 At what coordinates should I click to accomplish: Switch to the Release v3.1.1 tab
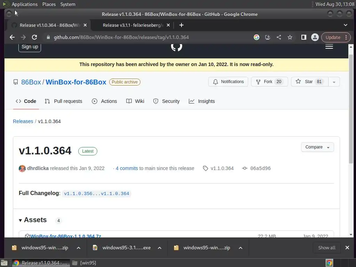pyautogui.click(x=133, y=25)
